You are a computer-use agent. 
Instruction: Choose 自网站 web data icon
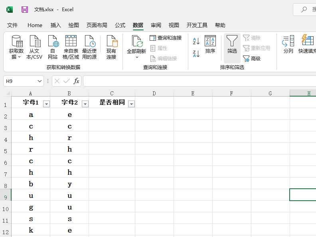53,41
